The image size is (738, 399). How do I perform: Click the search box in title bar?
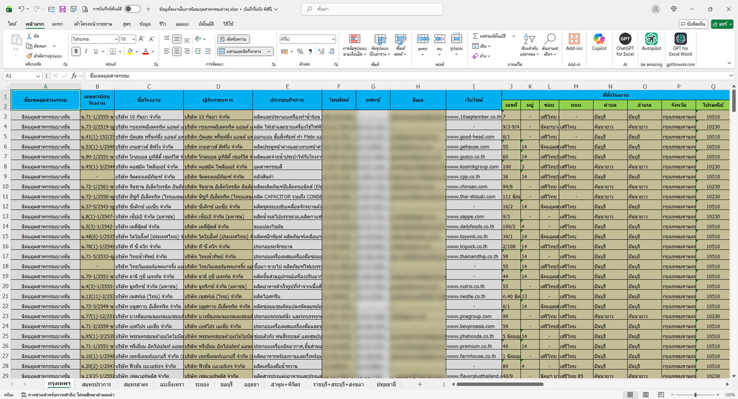372,9
